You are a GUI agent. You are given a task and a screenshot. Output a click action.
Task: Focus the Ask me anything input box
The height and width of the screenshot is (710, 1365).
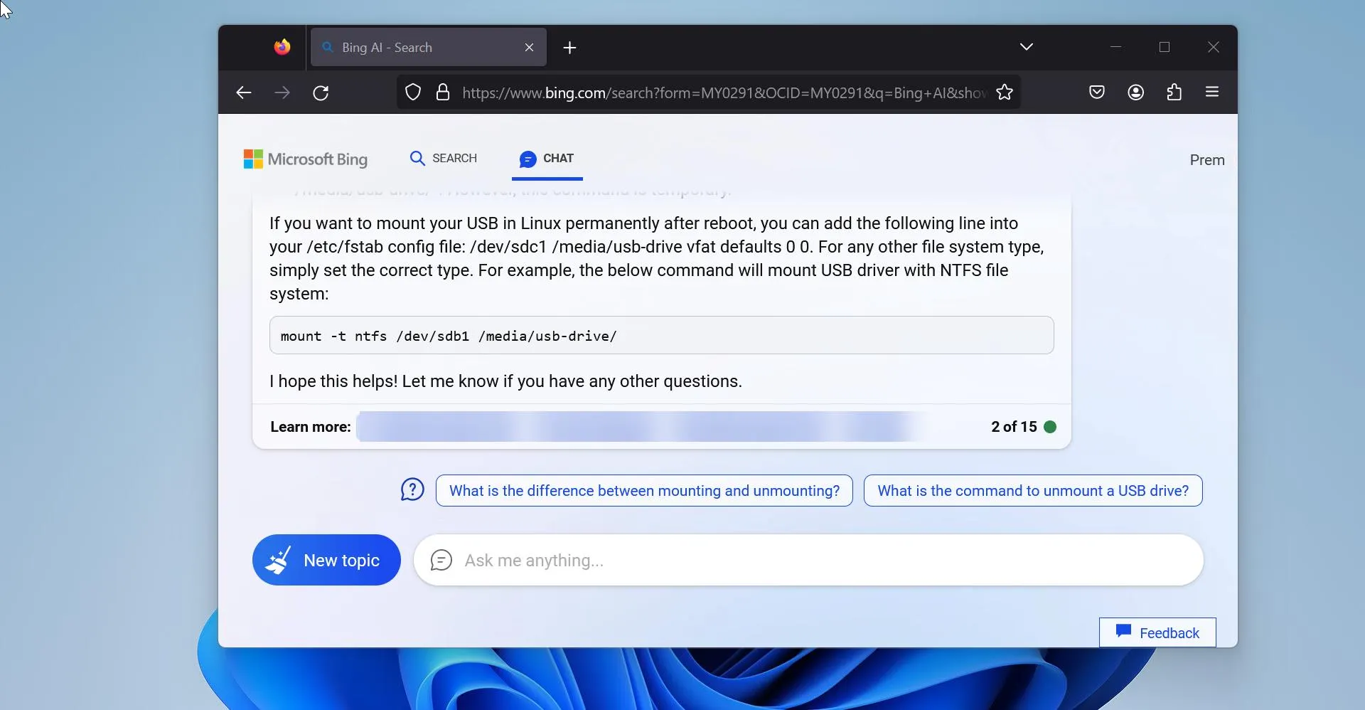click(x=818, y=561)
